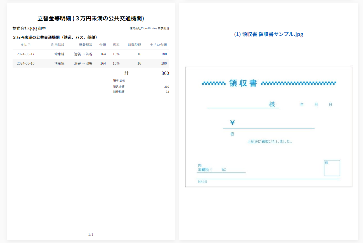Click the 支払日 column header
363x243 pixels.
(x=25, y=45)
